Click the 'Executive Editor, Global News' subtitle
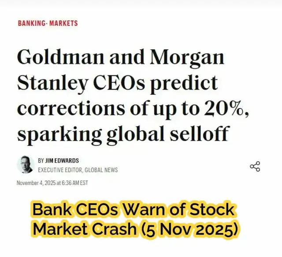282x257 pixels. point(78,170)
